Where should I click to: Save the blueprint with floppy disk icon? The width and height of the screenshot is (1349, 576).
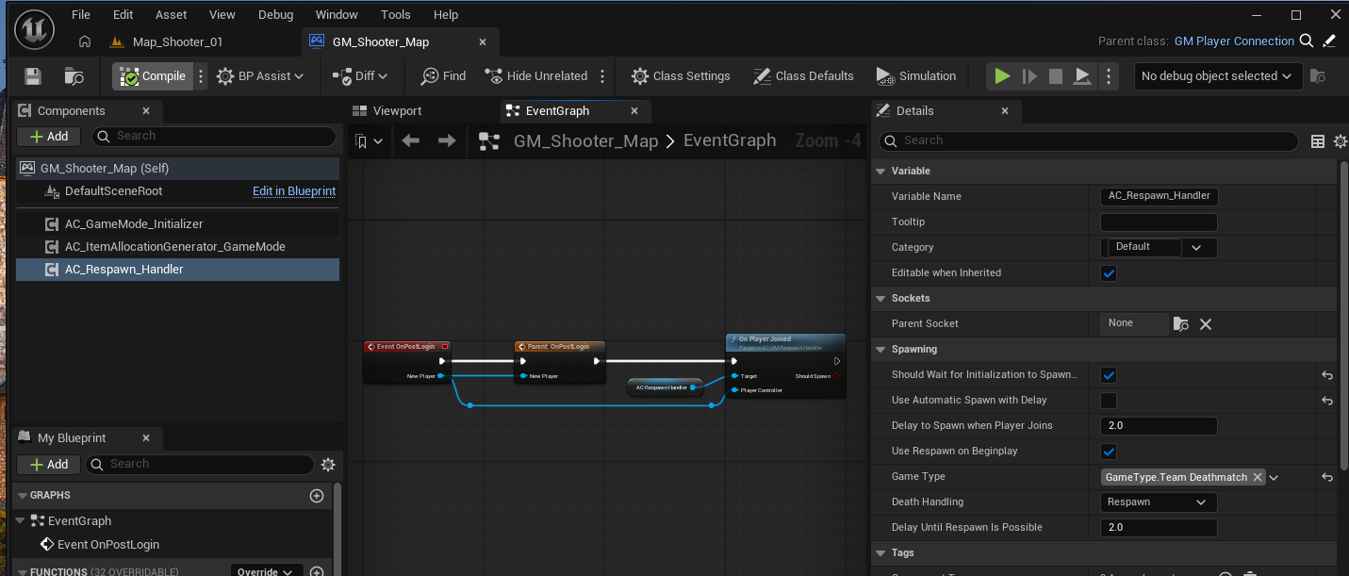point(33,76)
